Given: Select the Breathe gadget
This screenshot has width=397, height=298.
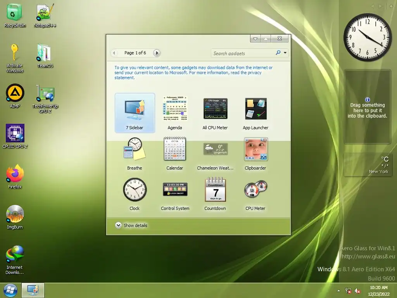Looking at the screenshot, I should pos(135,154).
